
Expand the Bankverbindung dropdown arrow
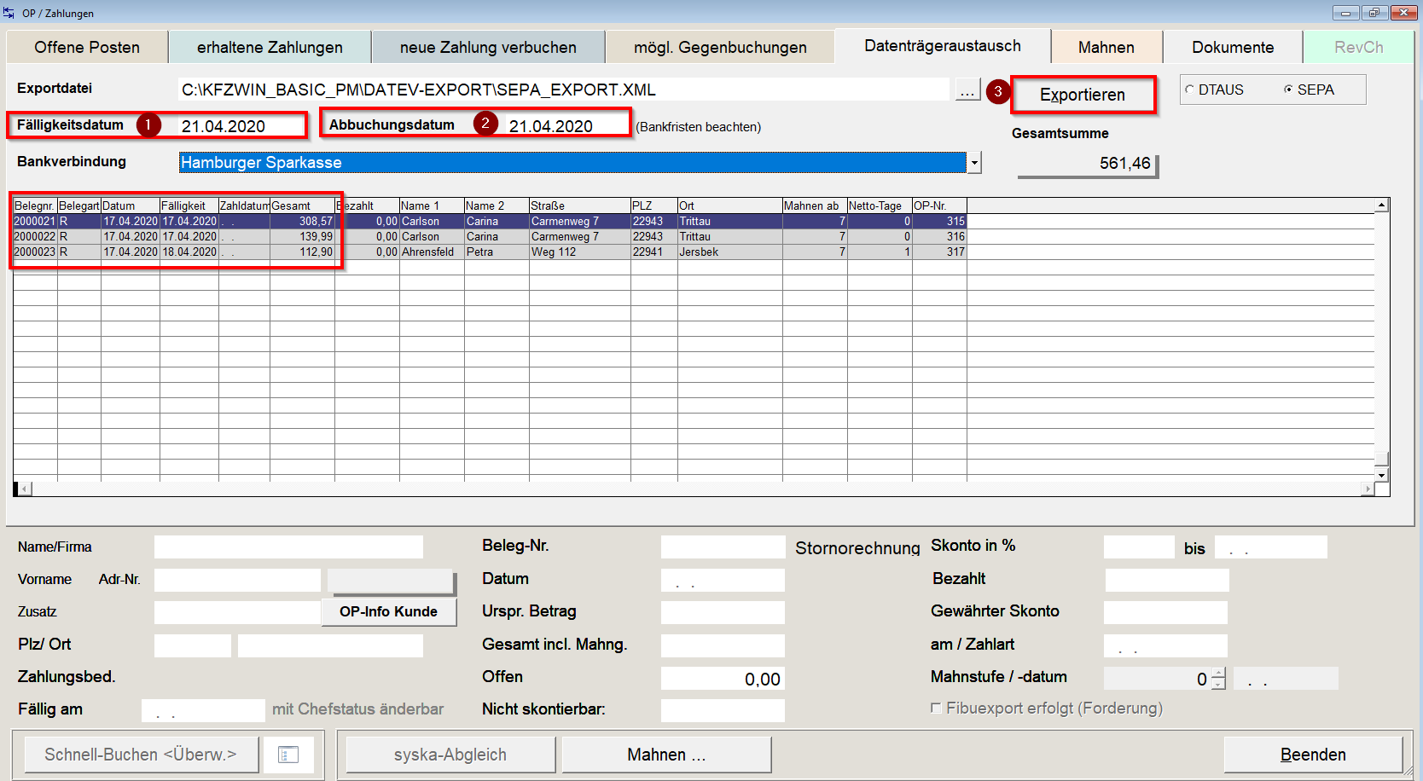(x=974, y=163)
